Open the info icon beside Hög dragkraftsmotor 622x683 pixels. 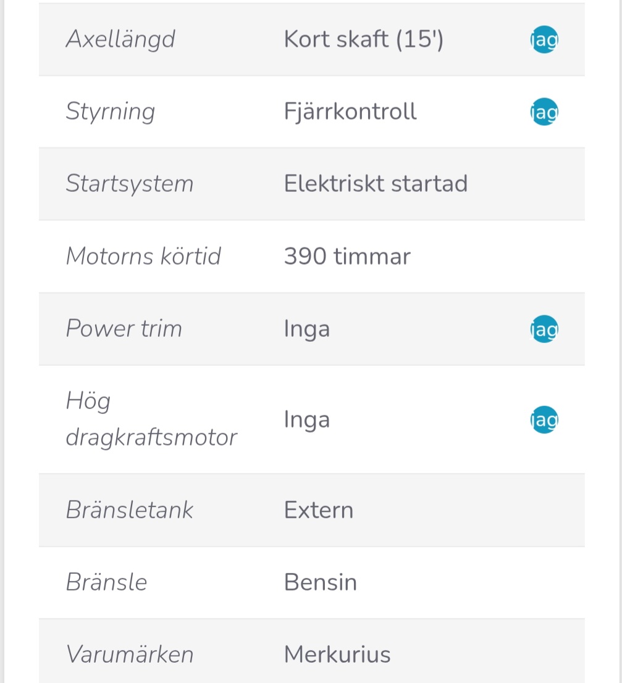(544, 420)
